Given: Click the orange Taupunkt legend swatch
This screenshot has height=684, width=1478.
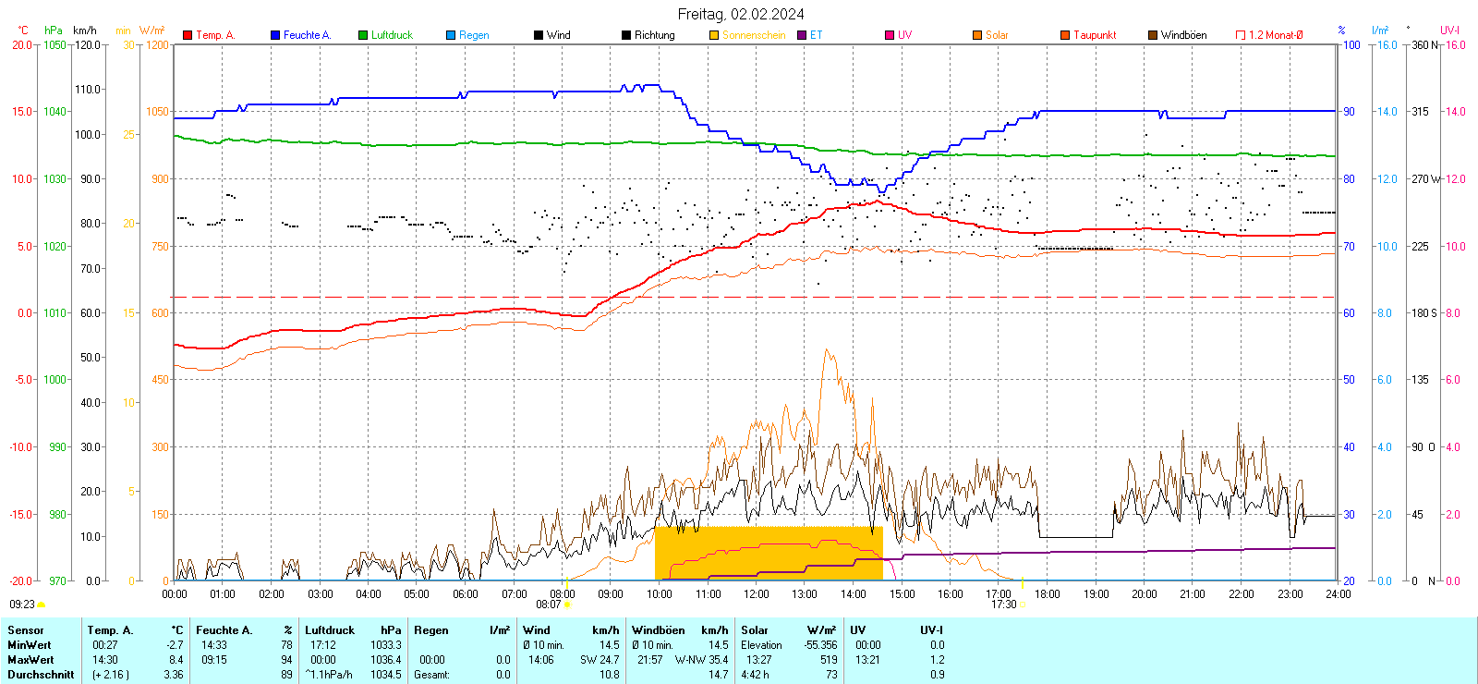Looking at the screenshot, I should coord(1065,35).
